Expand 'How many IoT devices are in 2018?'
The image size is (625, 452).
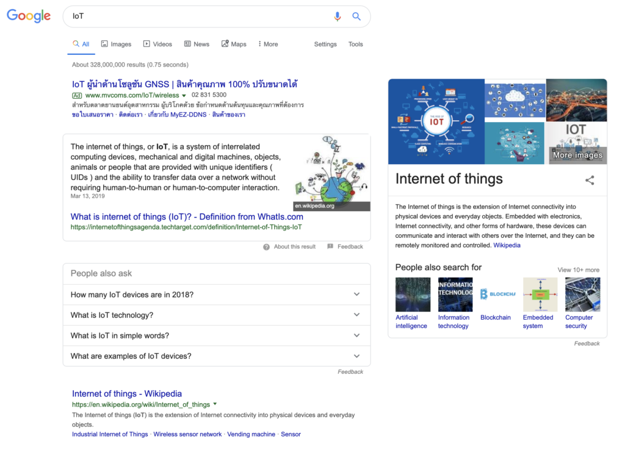click(217, 295)
